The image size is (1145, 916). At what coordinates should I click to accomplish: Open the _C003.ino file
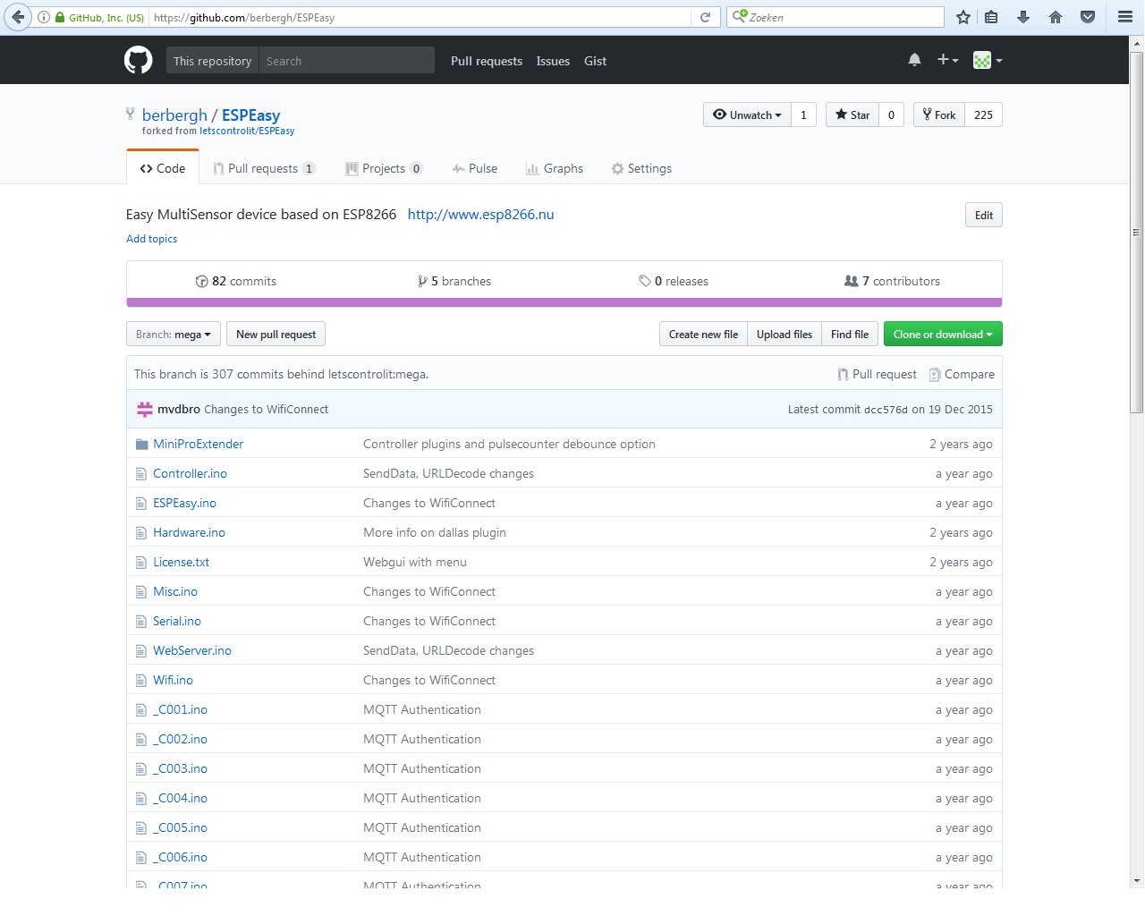(x=180, y=769)
